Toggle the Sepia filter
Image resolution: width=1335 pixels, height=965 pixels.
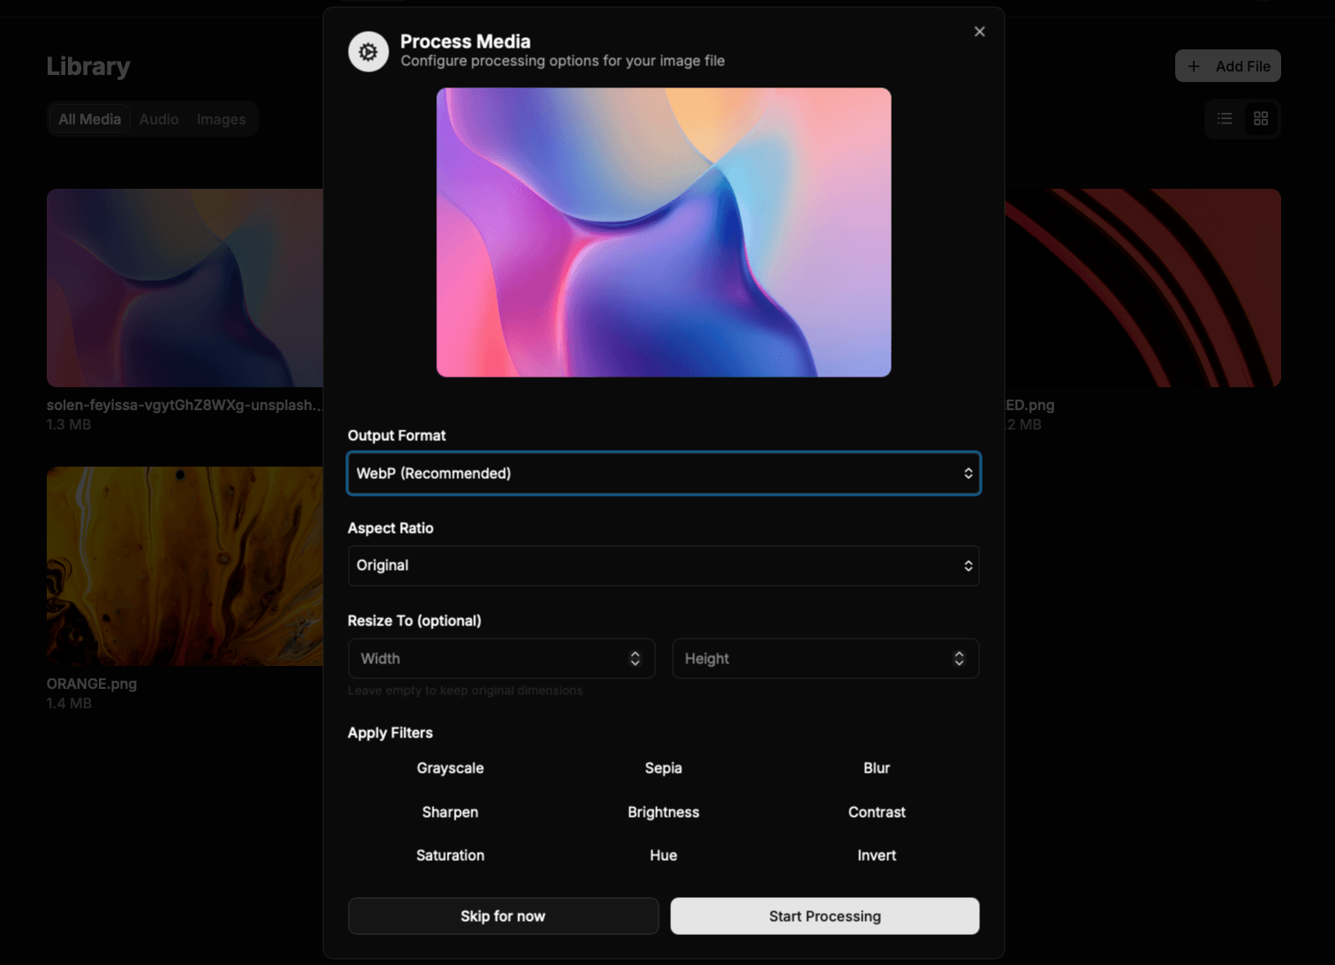click(663, 768)
